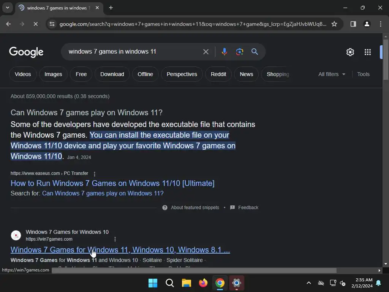The width and height of the screenshot is (389, 292).
Task: Click the scroll down arrow
Action: pyautogui.click(x=386, y=264)
